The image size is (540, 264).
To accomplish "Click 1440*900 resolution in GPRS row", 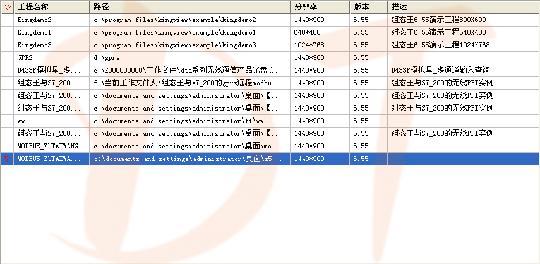I will pyautogui.click(x=309, y=58).
